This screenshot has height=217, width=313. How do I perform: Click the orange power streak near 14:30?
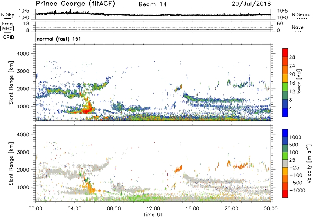point(178,88)
